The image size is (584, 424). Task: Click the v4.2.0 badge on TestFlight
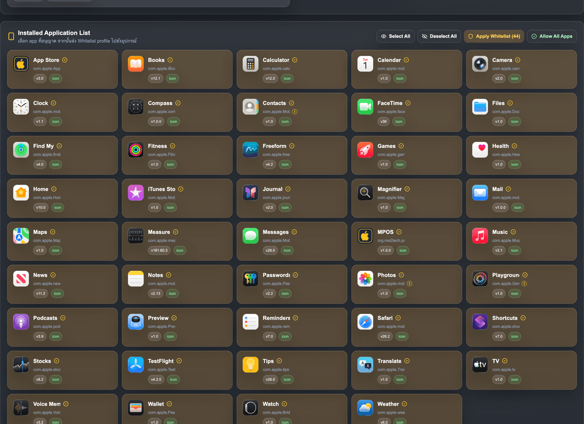pyautogui.click(x=156, y=379)
